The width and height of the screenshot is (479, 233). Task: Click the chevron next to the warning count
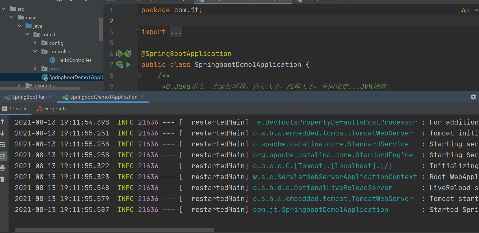click(476, 10)
